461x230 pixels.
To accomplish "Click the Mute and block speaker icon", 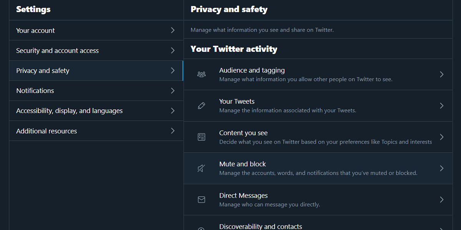I will click(x=201, y=168).
